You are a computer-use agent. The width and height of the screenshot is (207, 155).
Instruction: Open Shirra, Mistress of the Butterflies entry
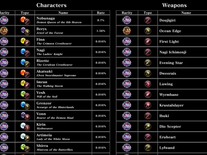pos(63,148)
